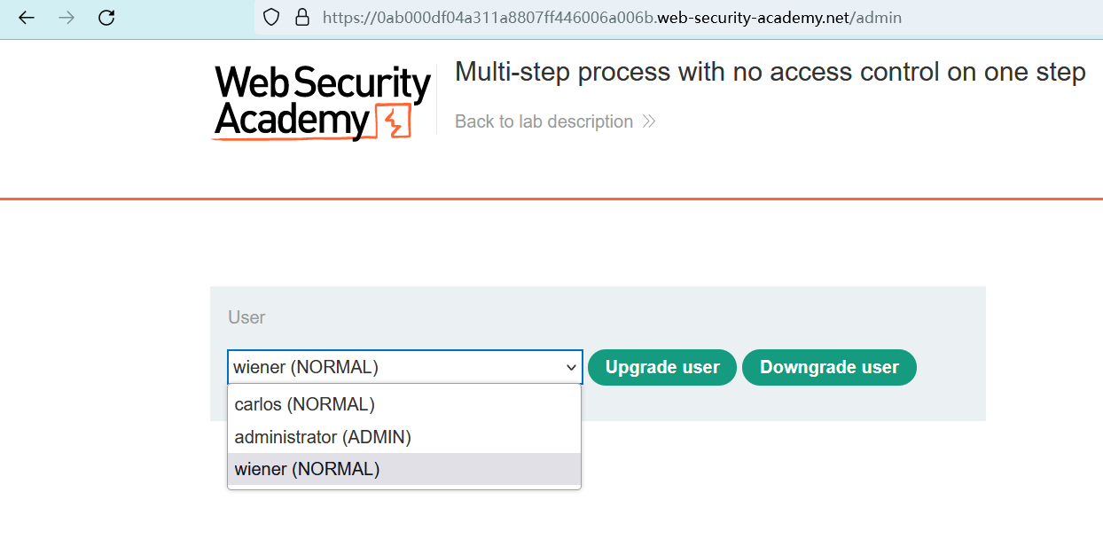The height and width of the screenshot is (539, 1103).
Task: Click the browser back arrow
Action: (x=27, y=18)
